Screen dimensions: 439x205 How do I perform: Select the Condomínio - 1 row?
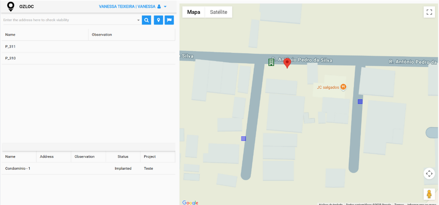88,168
